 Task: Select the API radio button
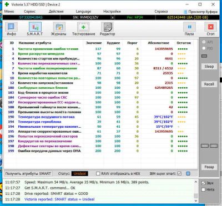204,42
